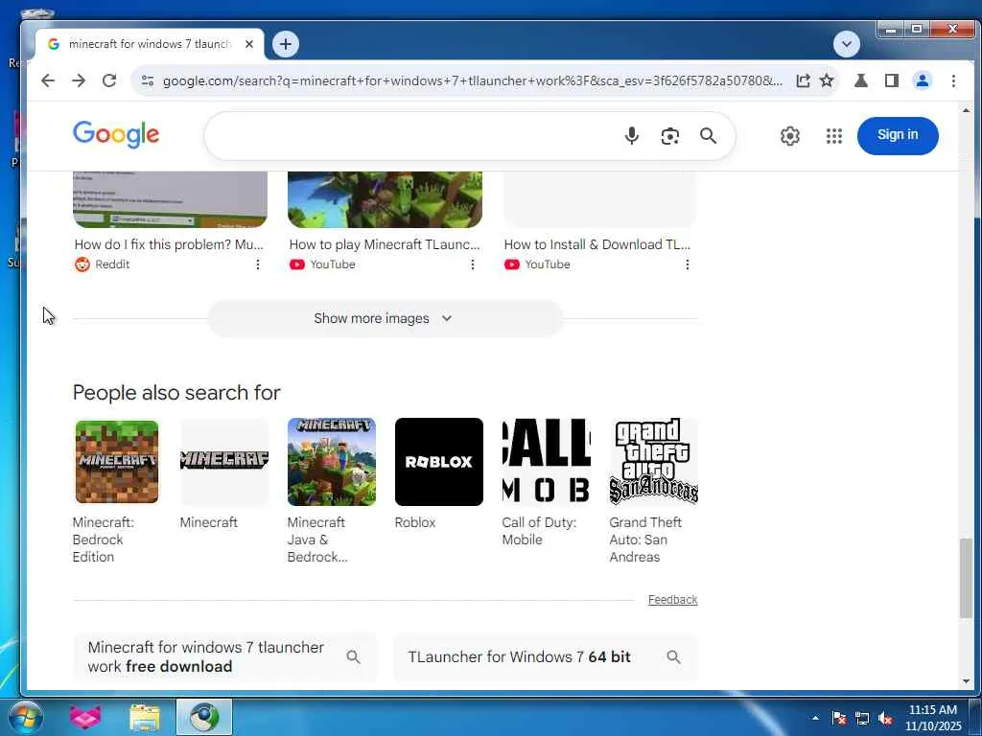This screenshot has height=736, width=982.
Task: Show hidden tray icons arrow
Action: coord(815,718)
